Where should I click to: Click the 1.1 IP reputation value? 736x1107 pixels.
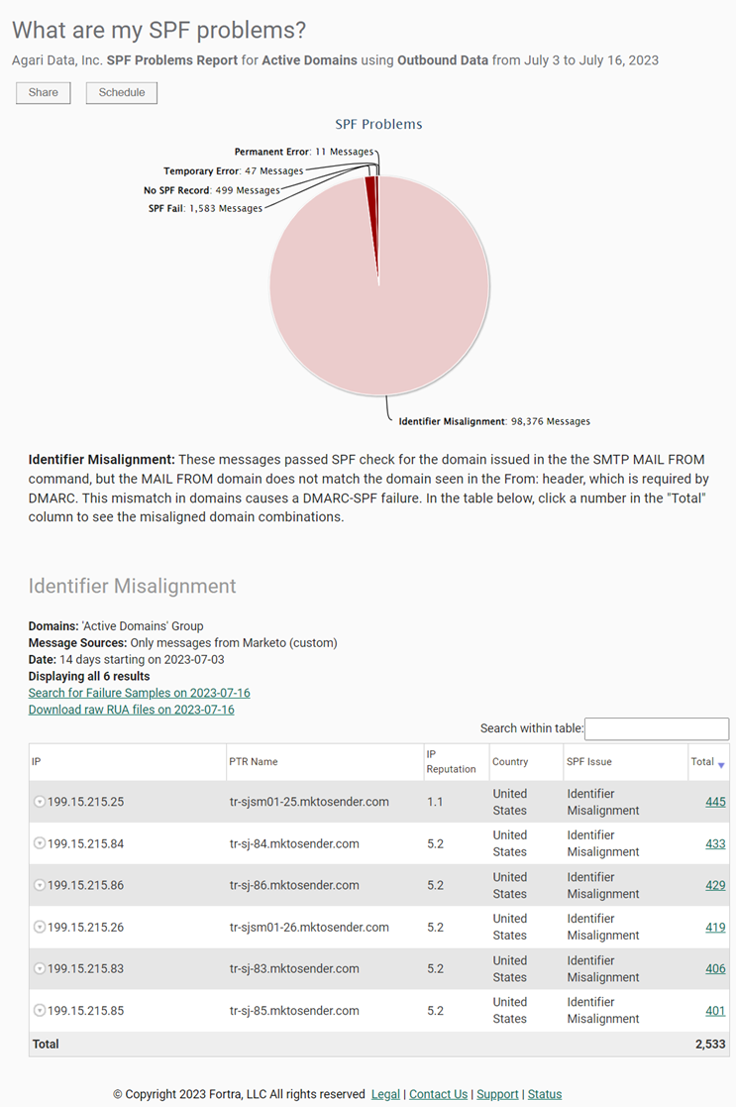tap(435, 802)
